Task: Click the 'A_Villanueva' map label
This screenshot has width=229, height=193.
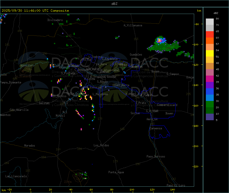Action: pos(133,25)
